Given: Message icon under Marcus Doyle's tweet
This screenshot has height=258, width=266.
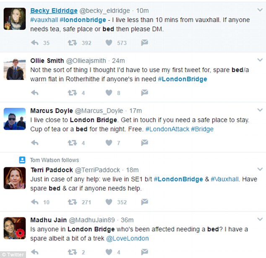Looking at the screenshot, I should (x=144, y=143).
